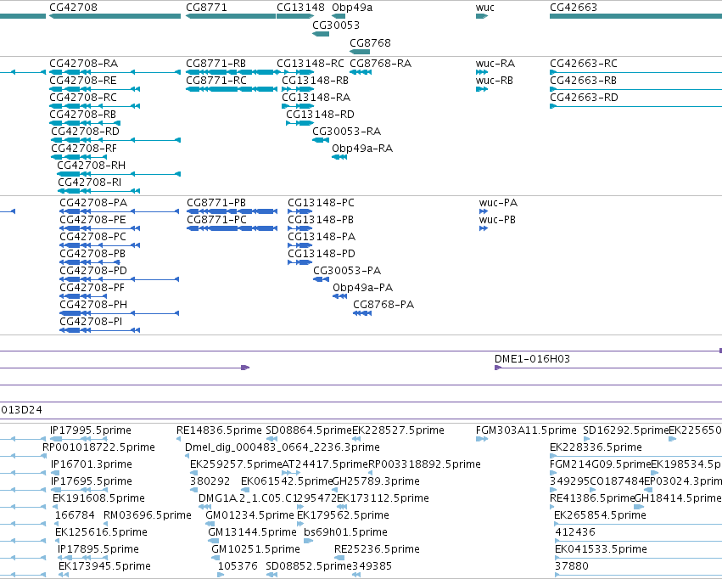Open transcript CG42708-RH

click(x=91, y=166)
